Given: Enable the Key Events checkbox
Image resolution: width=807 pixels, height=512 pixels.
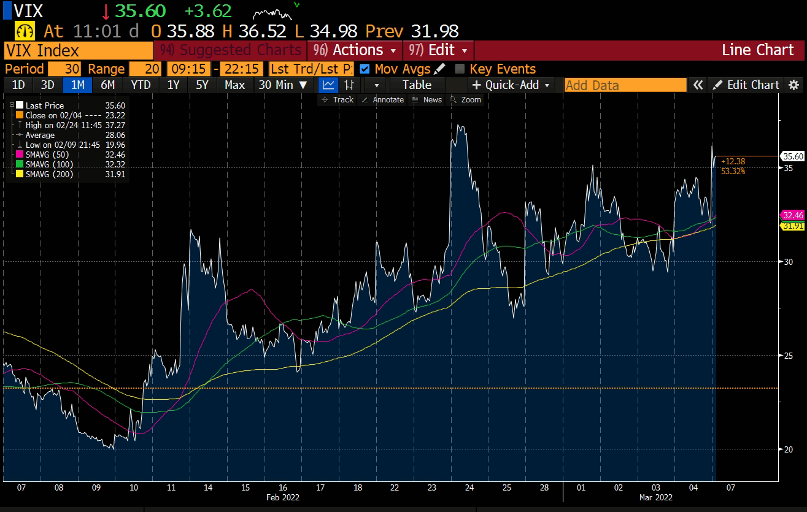Looking at the screenshot, I should tap(459, 69).
